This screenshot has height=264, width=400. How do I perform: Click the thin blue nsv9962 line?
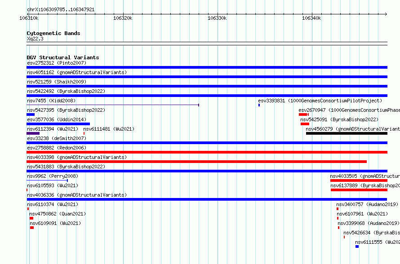click(47, 180)
